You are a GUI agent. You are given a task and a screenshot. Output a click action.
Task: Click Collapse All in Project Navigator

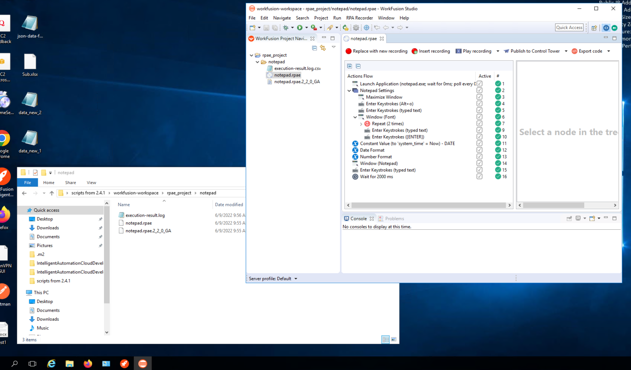[x=314, y=48]
